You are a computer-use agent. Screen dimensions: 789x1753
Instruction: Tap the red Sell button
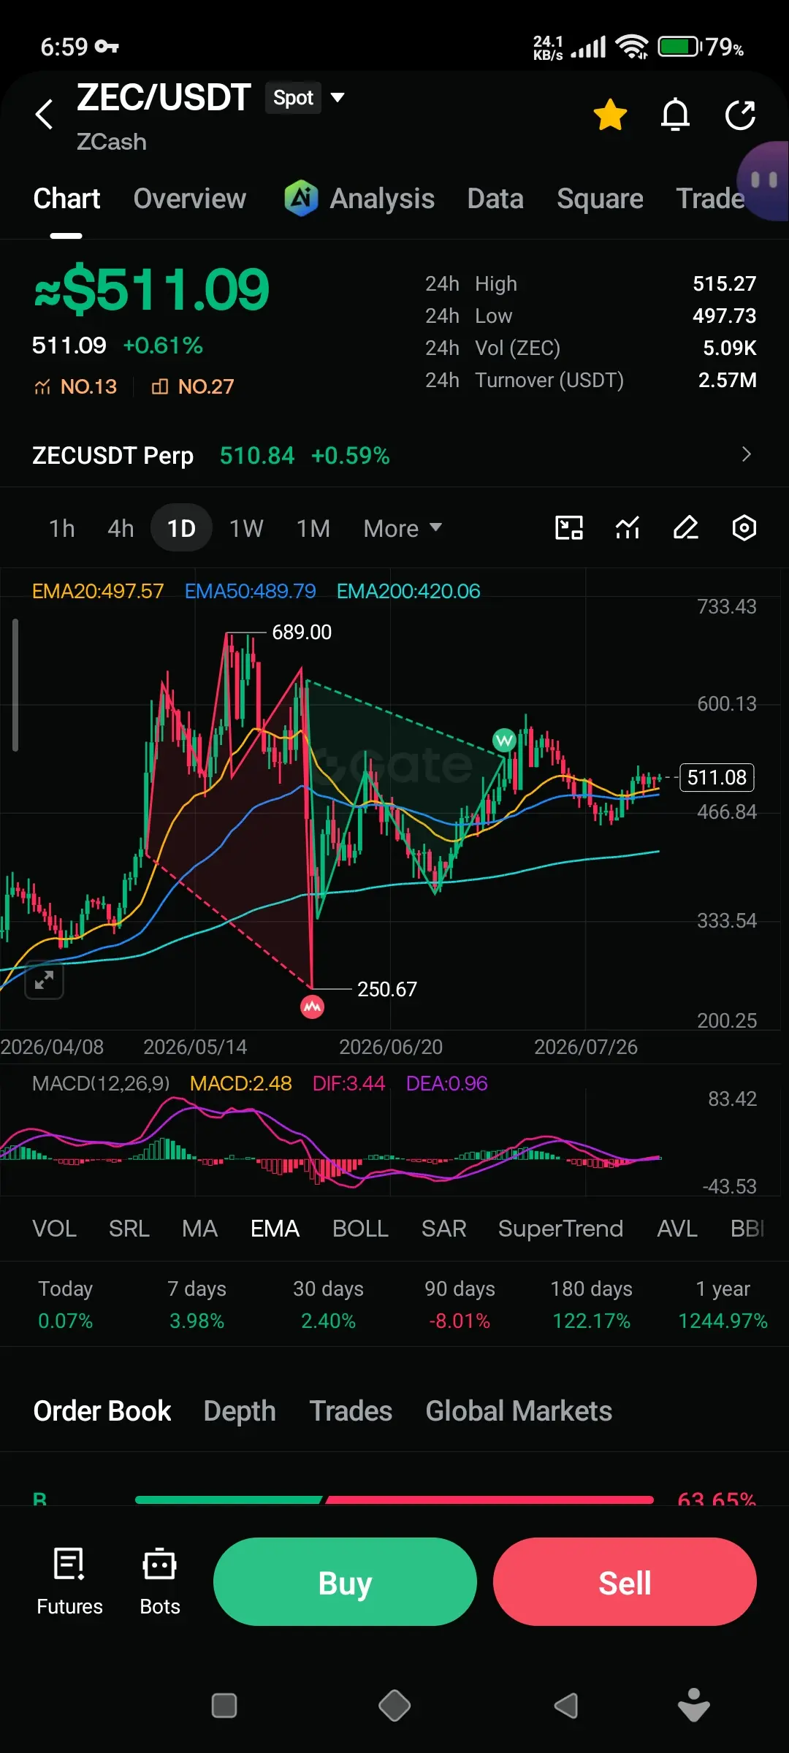pyautogui.click(x=625, y=1581)
